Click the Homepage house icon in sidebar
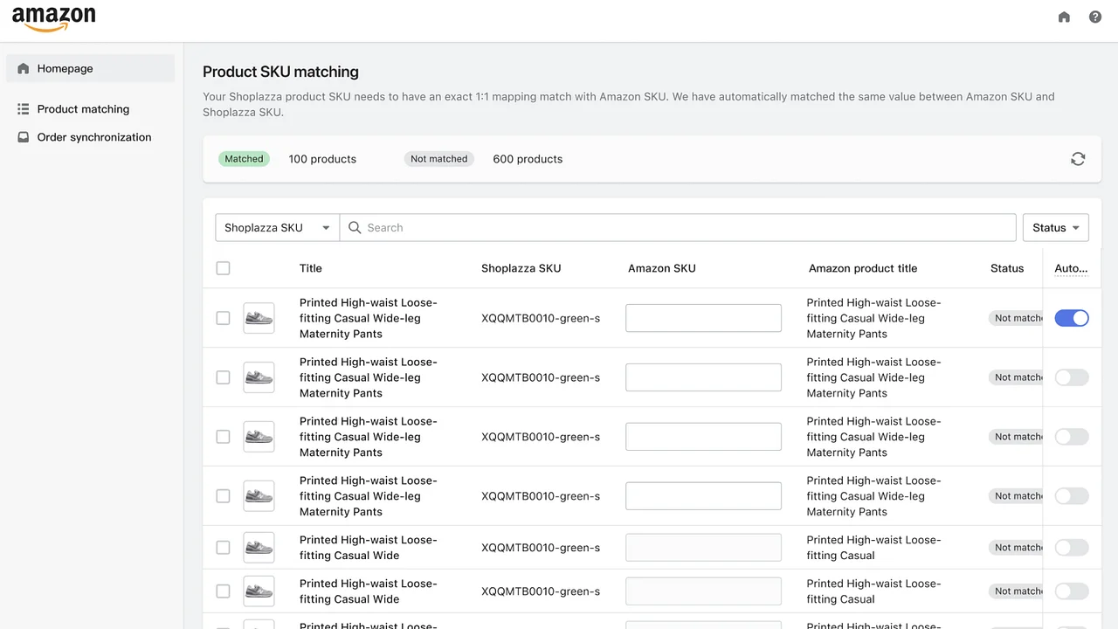Image resolution: width=1118 pixels, height=629 pixels. click(x=24, y=69)
